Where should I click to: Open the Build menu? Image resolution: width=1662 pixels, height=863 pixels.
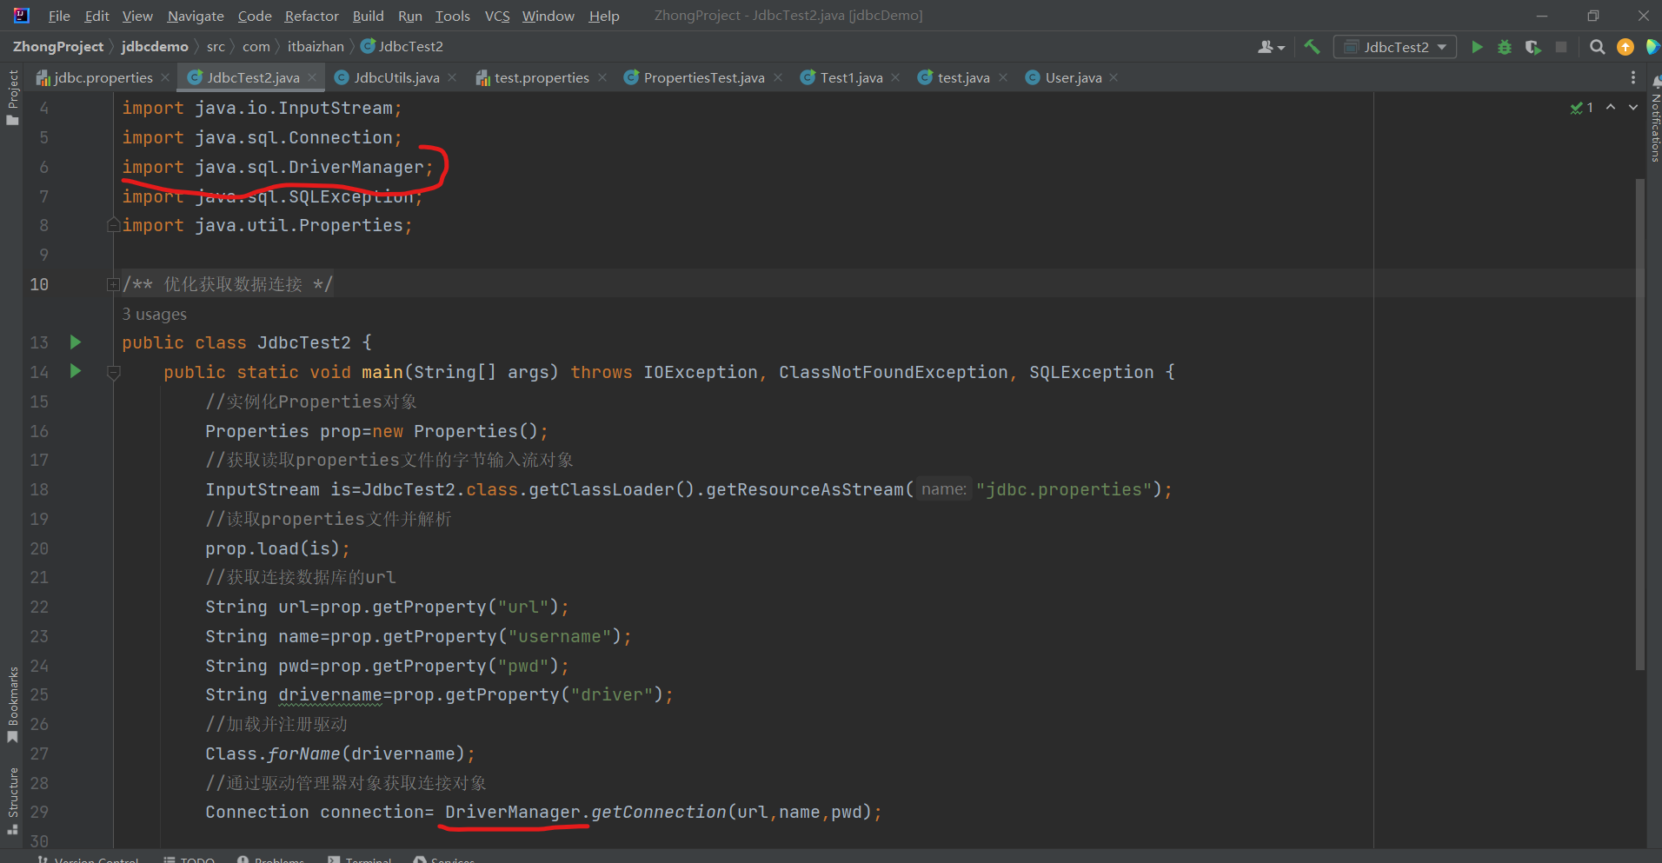tap(368, 16)
